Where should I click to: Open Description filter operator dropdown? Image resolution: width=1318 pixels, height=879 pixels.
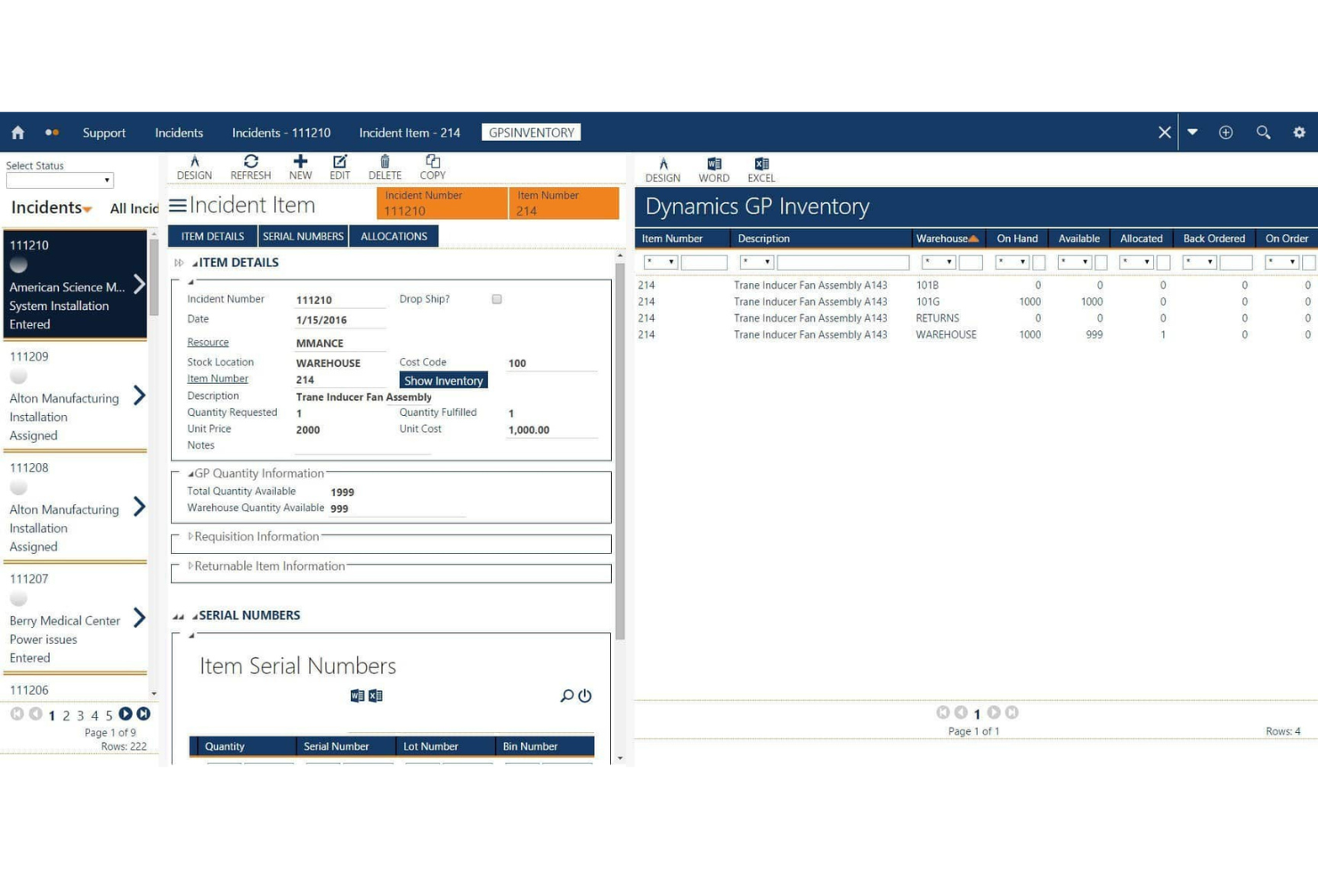tap(756, 262)
